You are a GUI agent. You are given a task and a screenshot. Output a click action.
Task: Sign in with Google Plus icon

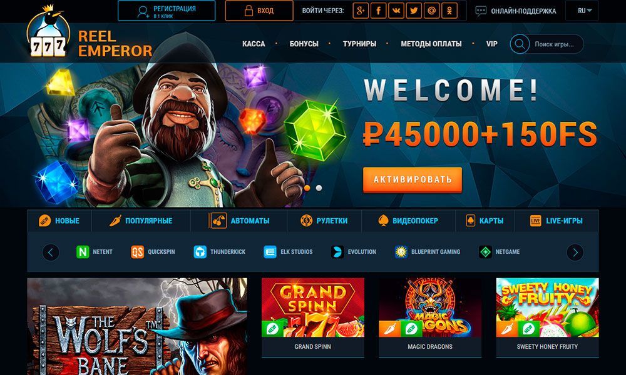[361, 11]
